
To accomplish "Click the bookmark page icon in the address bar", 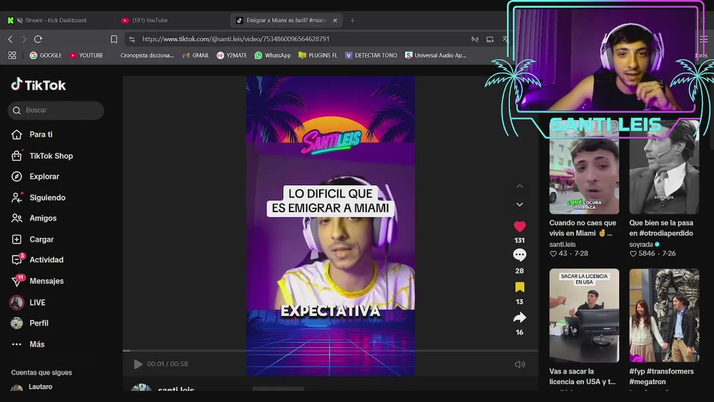I will click(x=114, y=39).
